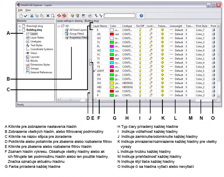The width and height of the screenshot is (224, 177).
Task: Click the black X Delete icon in the toolbar
Action: [x=48, y=16]
